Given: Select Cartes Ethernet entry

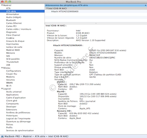Looking at the screenshot, I should point(14,23).
